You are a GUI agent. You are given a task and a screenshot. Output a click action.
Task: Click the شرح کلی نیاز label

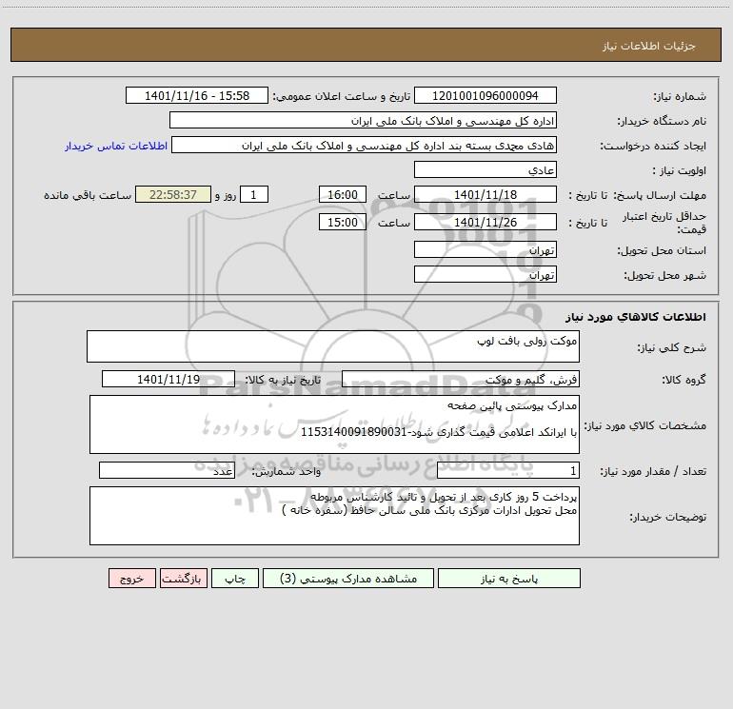click(x=672, y=347)
